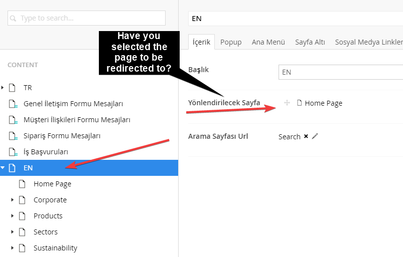Click the TR document icon
403x257 pixels.
click(x=12, y=88)
